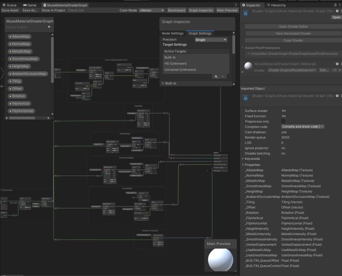Toggle the Inspector padlock lock
This screenshot has width=342, height=276.
(335, 5)
